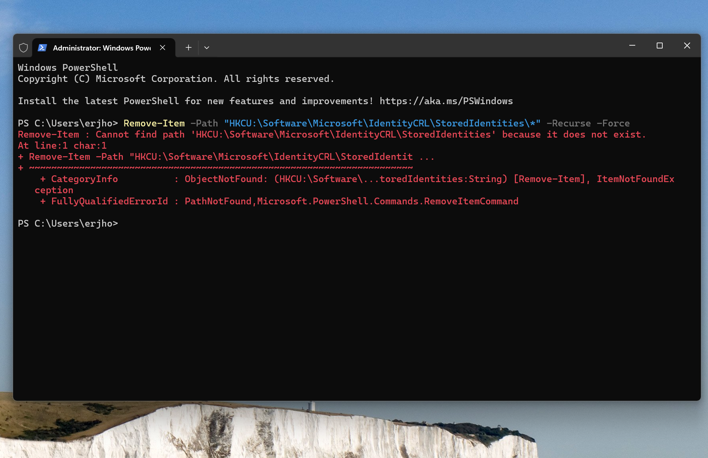Select the Administrator: Windows PowerShell tab
Image resolution: width=708 pixels, height=458 pixels.
(x=104, y=48)
